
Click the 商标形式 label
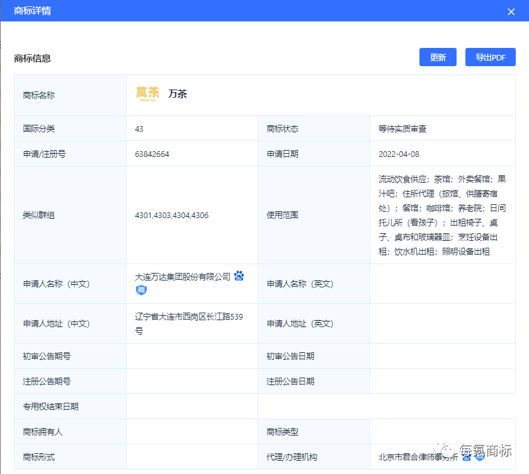[x=39, y=457]
